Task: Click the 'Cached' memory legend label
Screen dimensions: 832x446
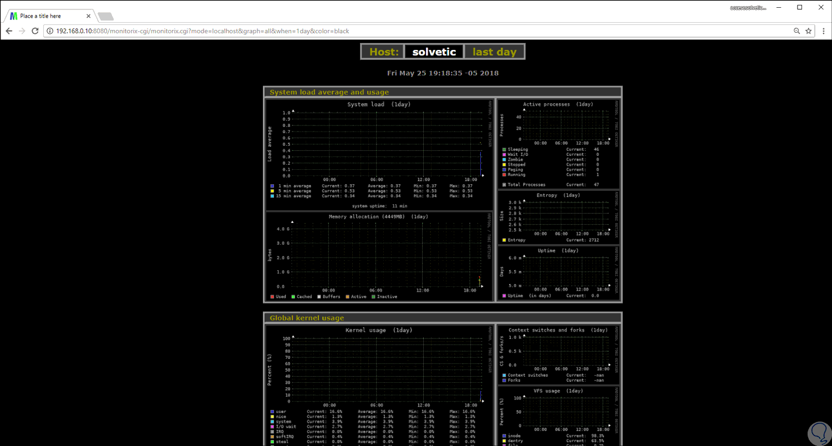Action: pyautogui.click(x=305, y=297)
